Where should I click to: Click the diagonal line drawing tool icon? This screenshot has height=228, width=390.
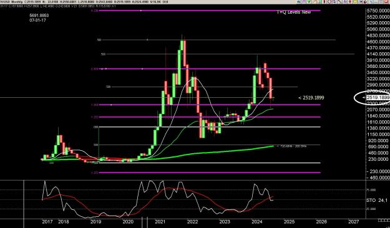(339, 2)
